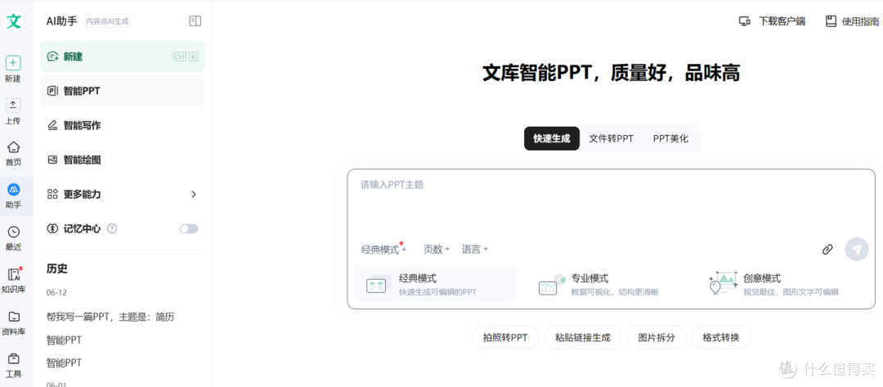Choose the 创意模式 option card
The width and height of the screenshot is (883, 387).
click(782, 285)
